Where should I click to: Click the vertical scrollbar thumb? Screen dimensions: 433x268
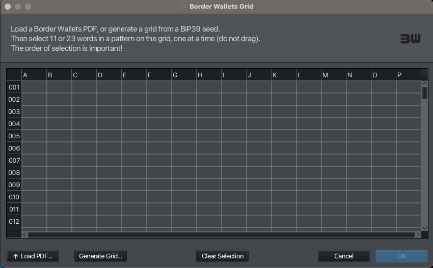[x=424, y=93]
